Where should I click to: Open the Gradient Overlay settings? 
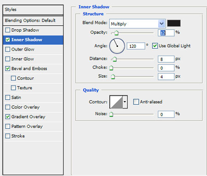click(29, 117)
